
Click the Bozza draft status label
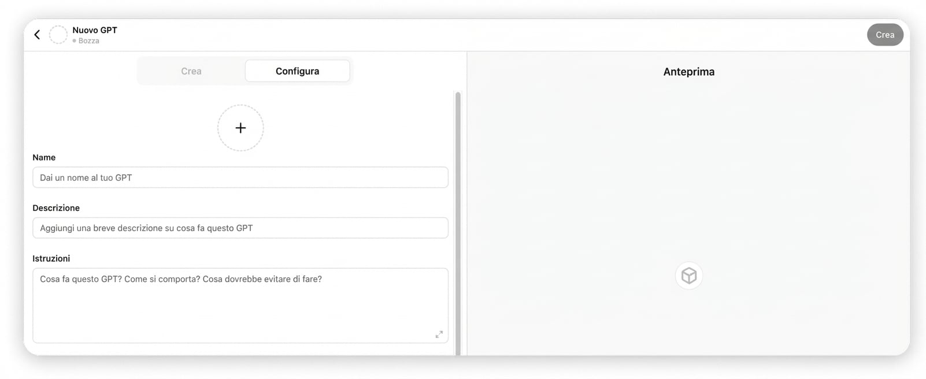pyautogui.click(x=88, y=41)
